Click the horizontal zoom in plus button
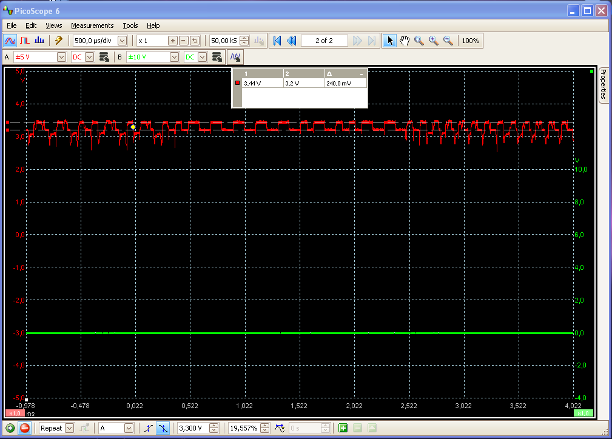 (172, 41)
